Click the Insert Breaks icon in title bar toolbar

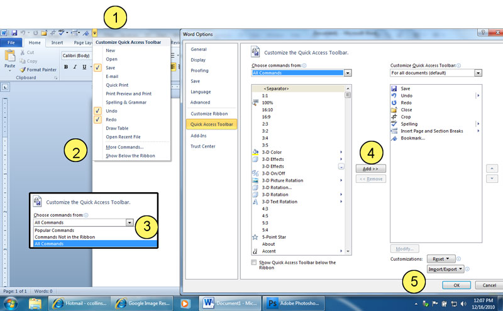point(74,33)
